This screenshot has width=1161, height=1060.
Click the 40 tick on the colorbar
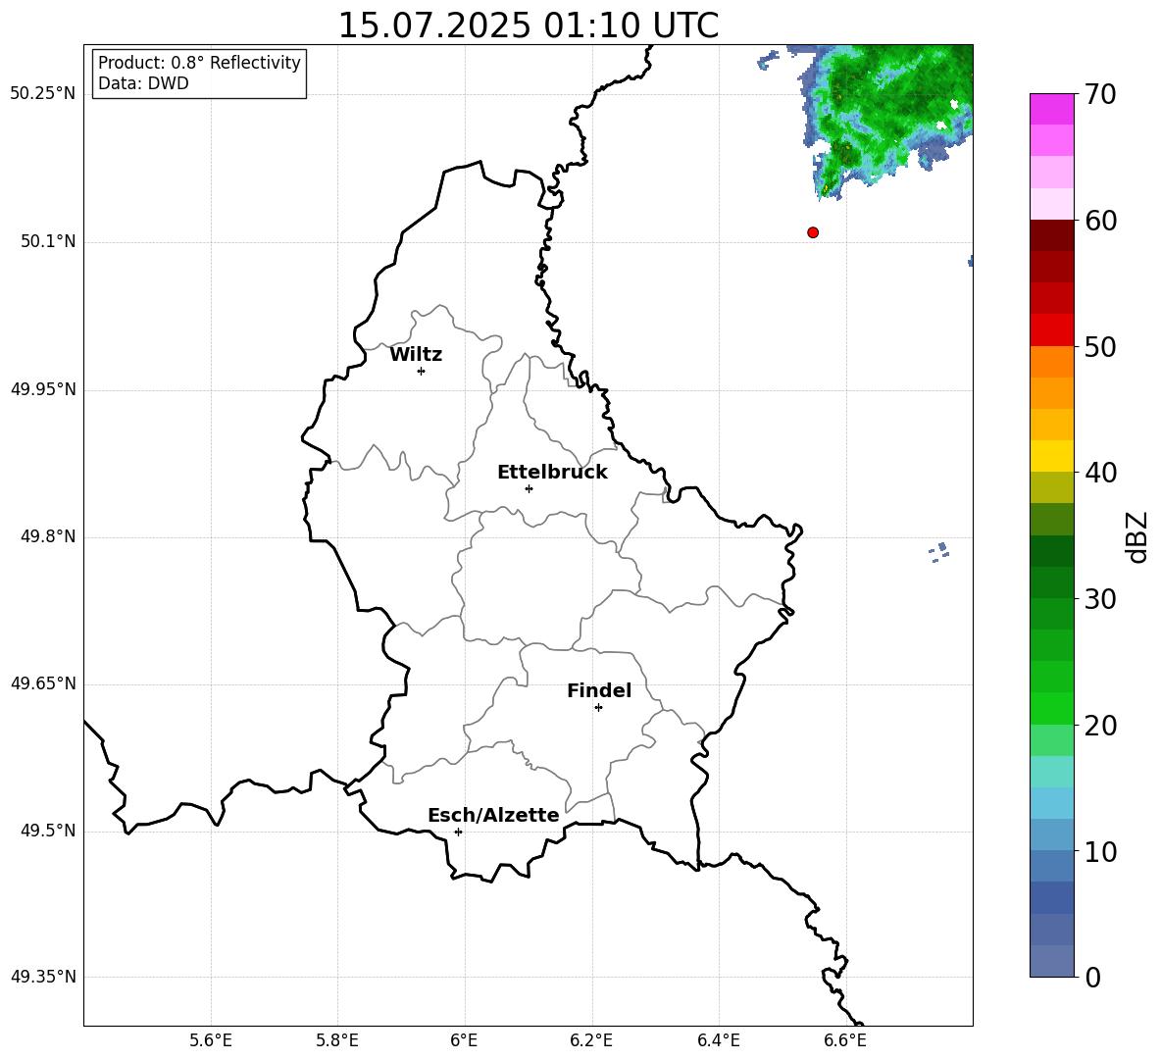click(x=1100, y=473)
